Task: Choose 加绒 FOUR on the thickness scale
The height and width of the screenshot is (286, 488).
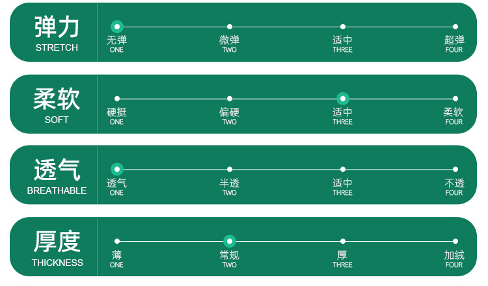Action: tap(455, 241)
